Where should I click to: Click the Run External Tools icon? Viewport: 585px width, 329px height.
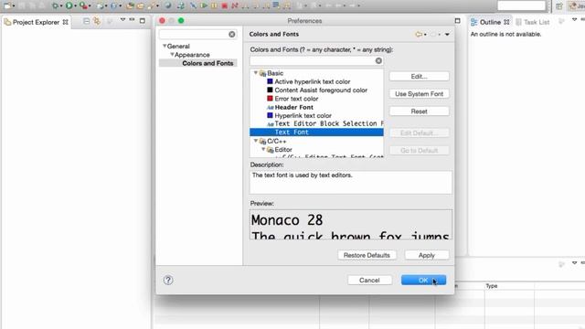click(x=83, y=5)
